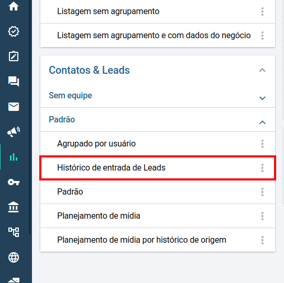Open the clipboard edit tasks icon
Screen dimensions: 284x283
coord(14,56)
